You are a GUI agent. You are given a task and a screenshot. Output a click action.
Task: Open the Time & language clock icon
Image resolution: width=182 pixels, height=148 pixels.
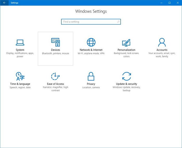(20, 76)
